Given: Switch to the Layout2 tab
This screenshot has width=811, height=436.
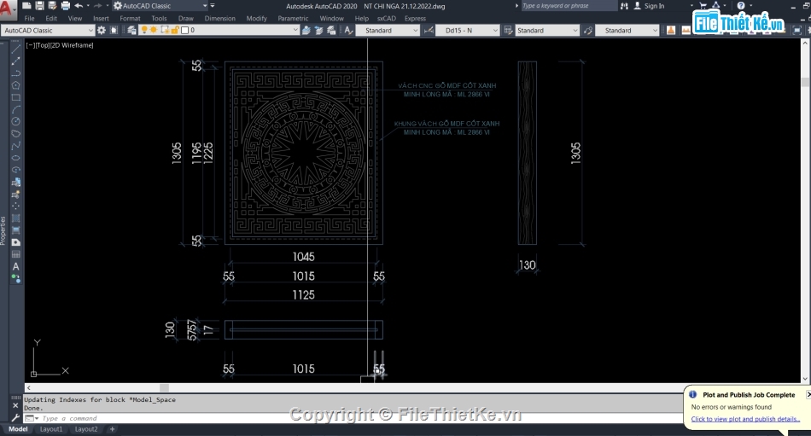Looking at the screenshot, I should 86,429.
